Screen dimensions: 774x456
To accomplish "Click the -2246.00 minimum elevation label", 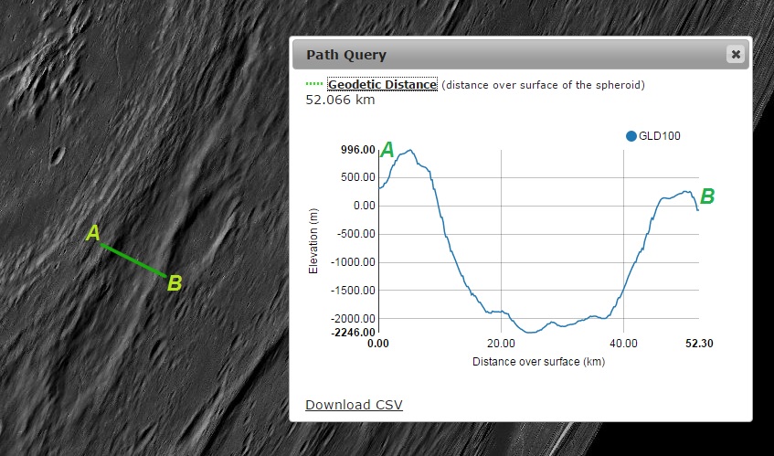I will pos(355,333).
